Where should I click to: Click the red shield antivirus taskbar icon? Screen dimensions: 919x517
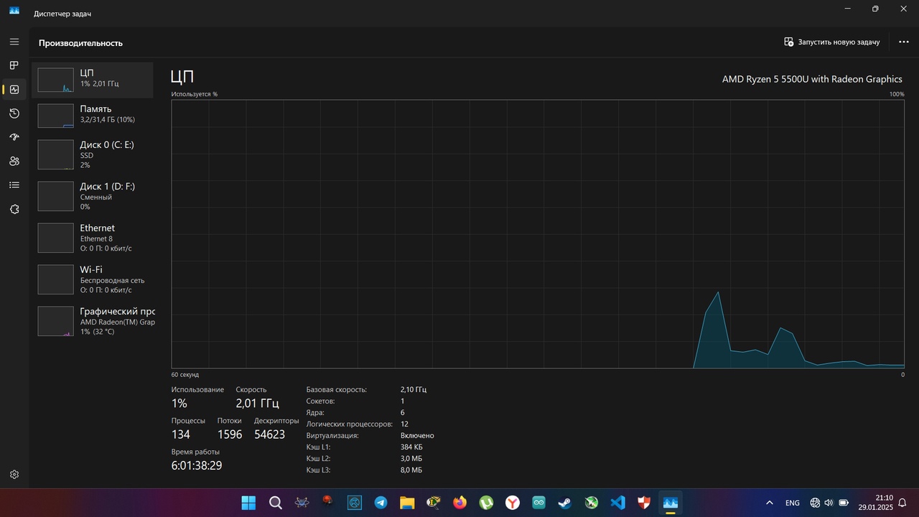tap(644, 503)
